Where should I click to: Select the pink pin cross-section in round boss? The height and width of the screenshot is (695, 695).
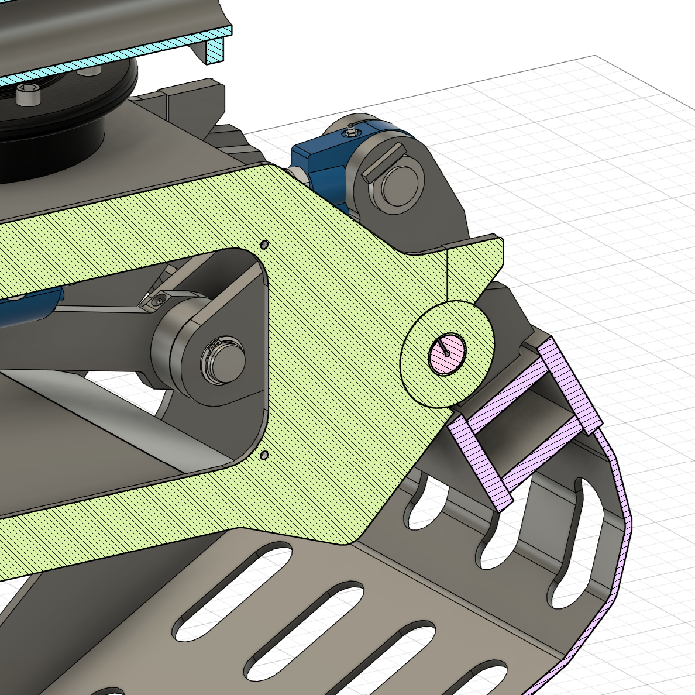[448, 353]
